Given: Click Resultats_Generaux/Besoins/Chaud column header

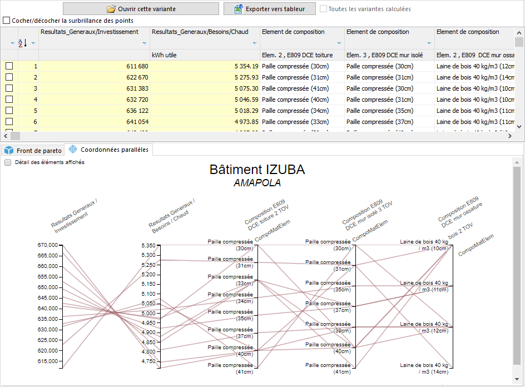Looking at the screenshot, I should click(x=205, y=38).
